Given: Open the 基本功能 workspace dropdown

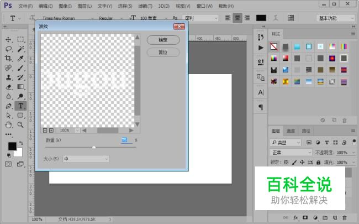Looking at the screenshot, I should click(x=336, y=18).
